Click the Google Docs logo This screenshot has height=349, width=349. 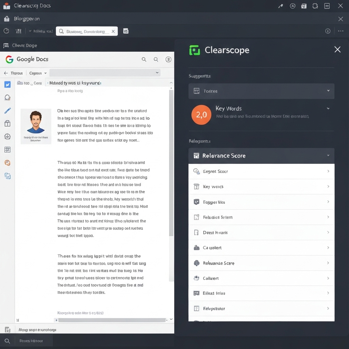point(9,59)
